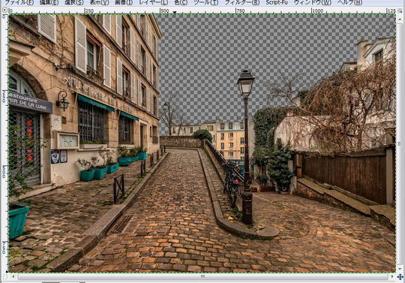Open the ツール(T) menu
The image size is (405, 283).
[x=205, y=2]
